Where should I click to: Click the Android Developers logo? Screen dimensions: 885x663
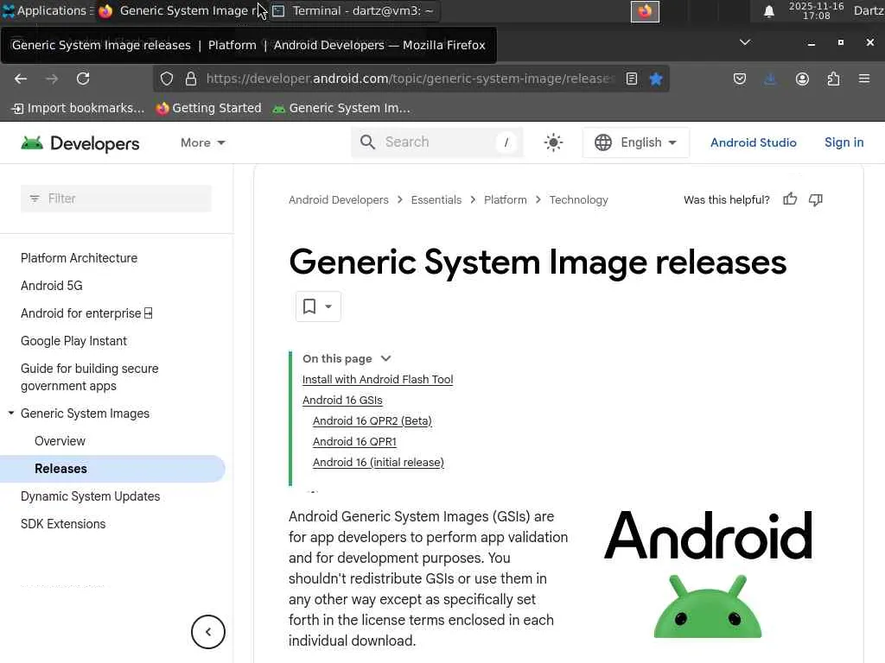pos(80,143)
